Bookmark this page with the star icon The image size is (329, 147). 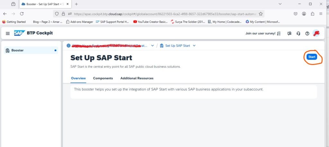[261, 14]
